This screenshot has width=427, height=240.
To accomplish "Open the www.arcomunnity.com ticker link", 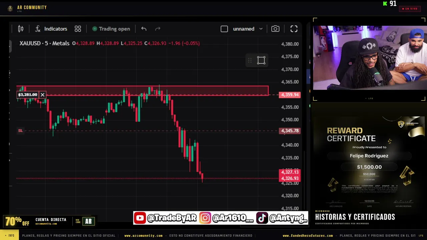I will [x=143, y=236].
